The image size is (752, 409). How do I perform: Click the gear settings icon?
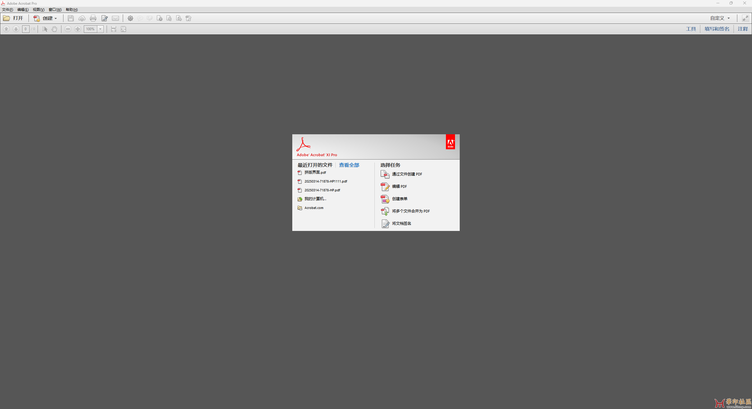pyautogui.click(x=130, y=18)
